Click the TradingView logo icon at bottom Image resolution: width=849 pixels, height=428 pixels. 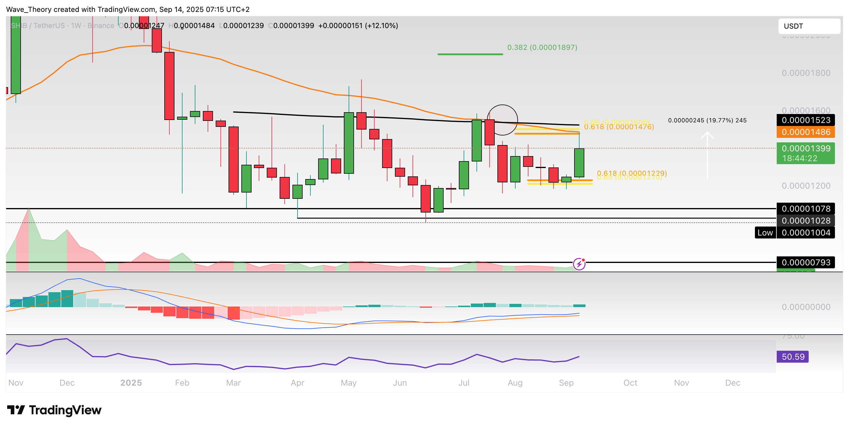coord(16,410)
